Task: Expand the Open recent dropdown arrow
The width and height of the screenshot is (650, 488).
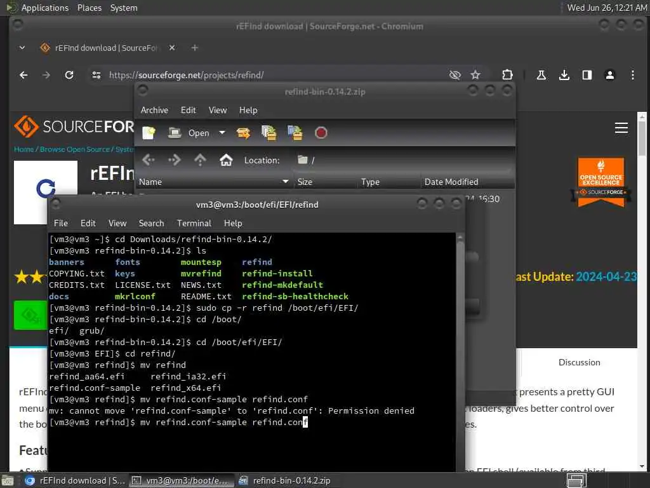Action: click(x=222, y=133)
